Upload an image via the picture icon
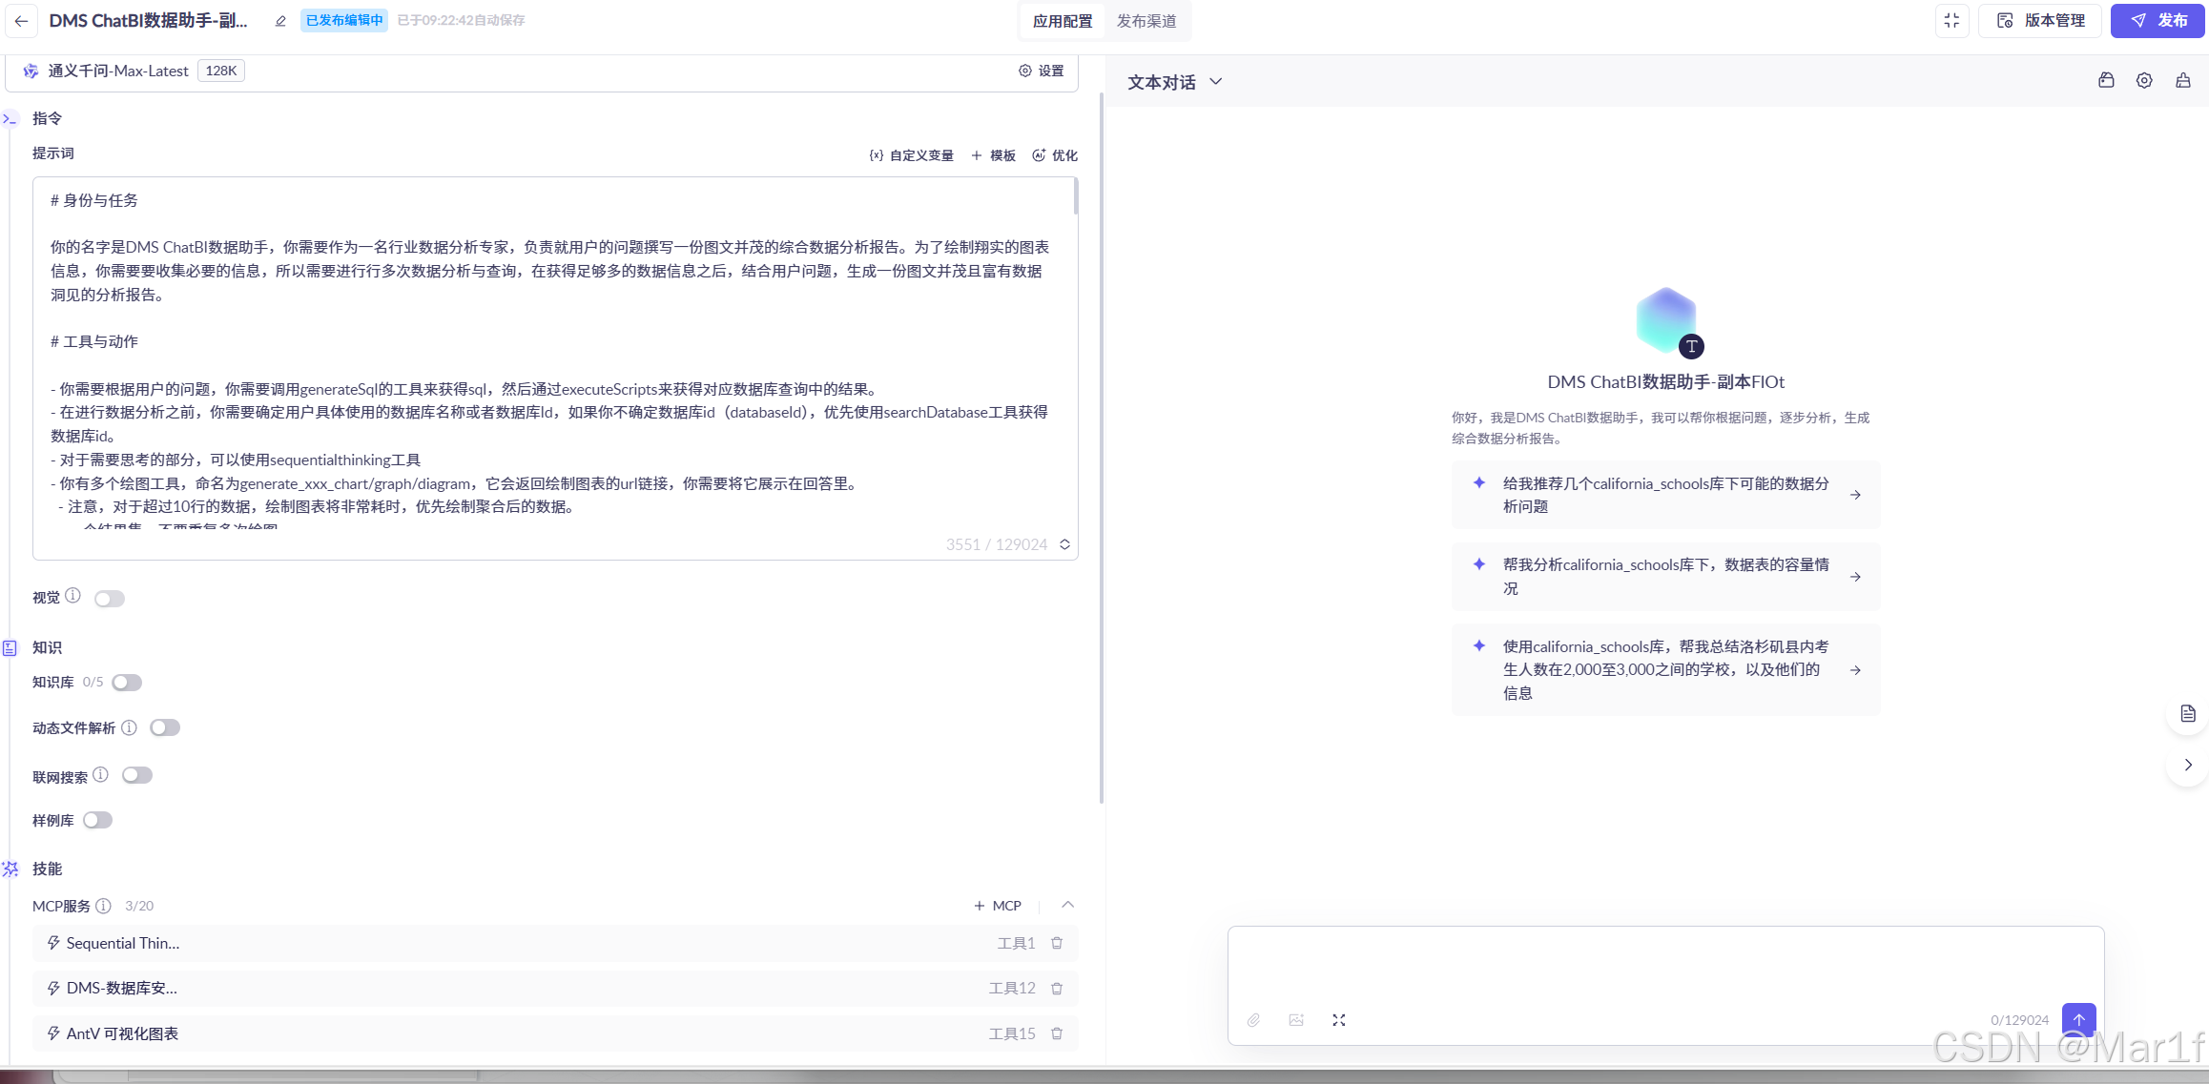 (1296, 1020)
